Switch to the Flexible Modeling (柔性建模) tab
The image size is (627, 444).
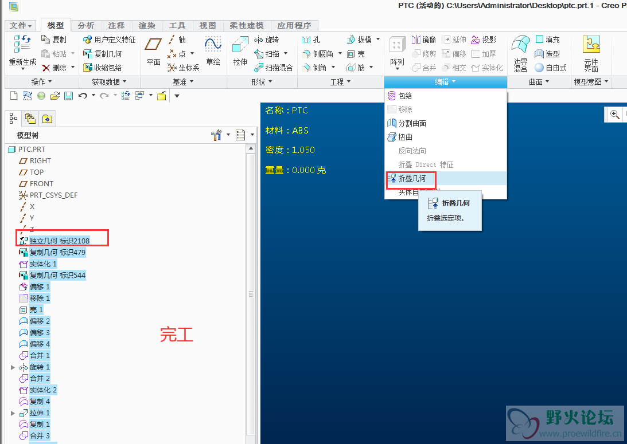click(247, 26)
